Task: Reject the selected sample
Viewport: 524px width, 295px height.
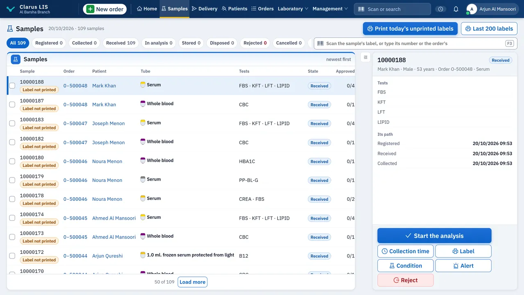Action: pos(405,280)
